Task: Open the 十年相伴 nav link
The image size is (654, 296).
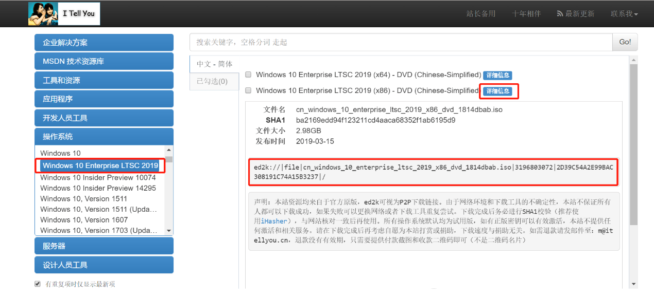Action: tap(526, 14)
